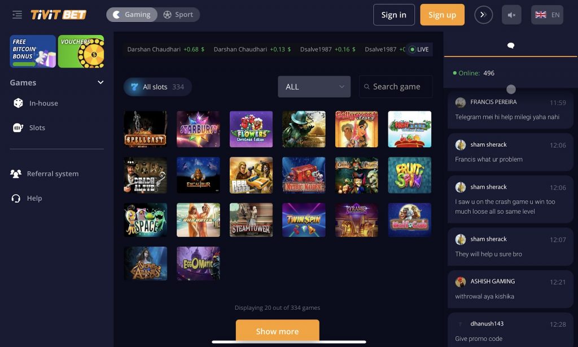This screenshot has width=578, height=347.
Task: Open the EN language selector
Action: point(547,15)
